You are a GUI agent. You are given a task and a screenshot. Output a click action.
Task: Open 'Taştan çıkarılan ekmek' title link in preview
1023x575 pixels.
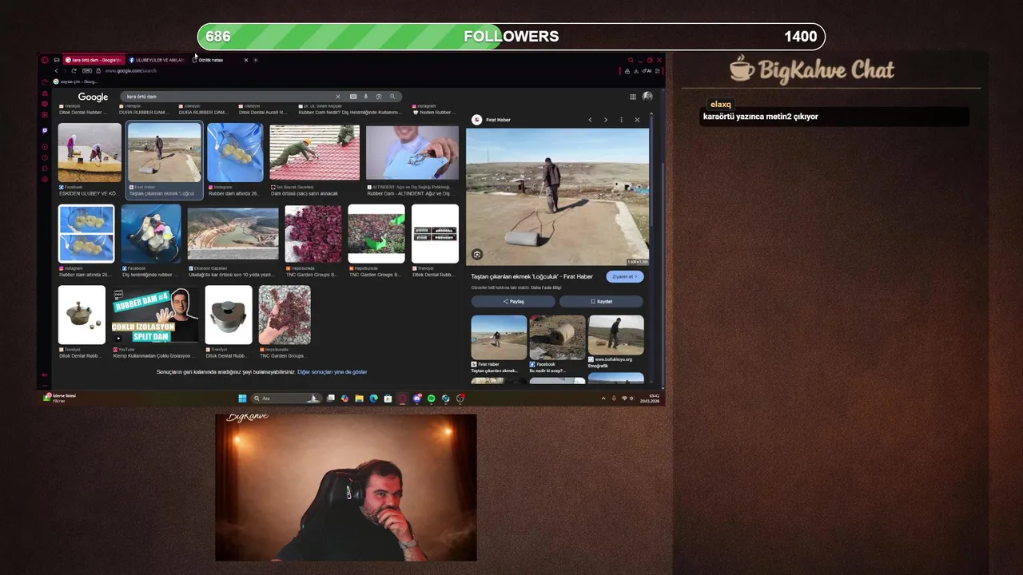coord(531,276)
